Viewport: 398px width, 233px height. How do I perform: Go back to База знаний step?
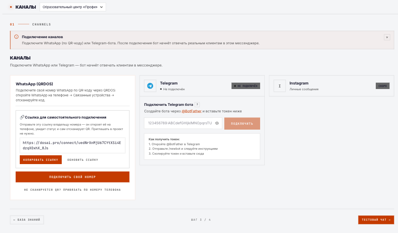pos(27,220)
